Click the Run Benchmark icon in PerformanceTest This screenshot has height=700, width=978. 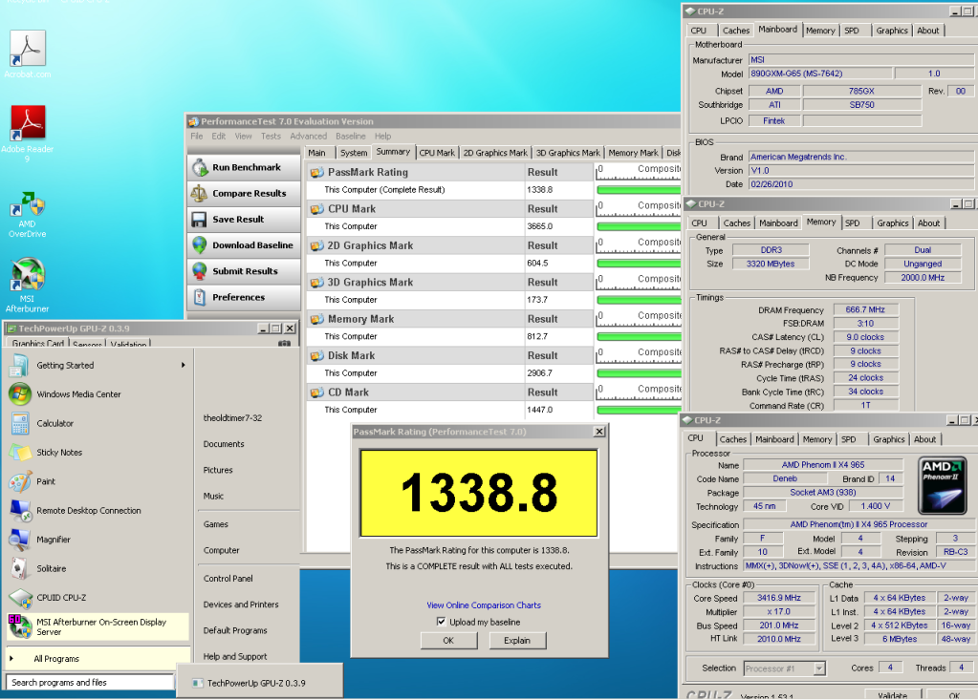point(200,167)
